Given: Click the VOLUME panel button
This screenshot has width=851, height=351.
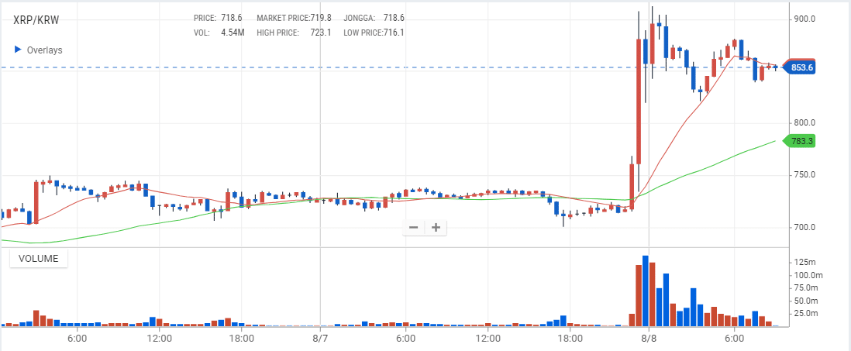Looking at the screenshot, I should coord(39,259).
